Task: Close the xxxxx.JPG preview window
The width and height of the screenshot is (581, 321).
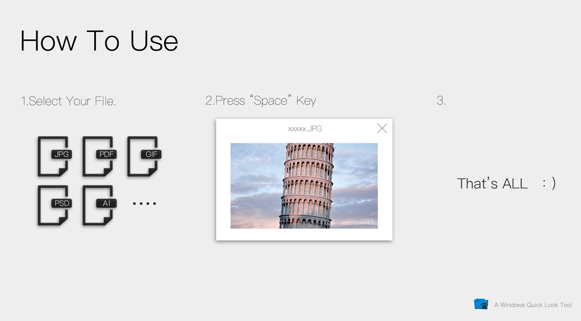Action: pos(382,128)
